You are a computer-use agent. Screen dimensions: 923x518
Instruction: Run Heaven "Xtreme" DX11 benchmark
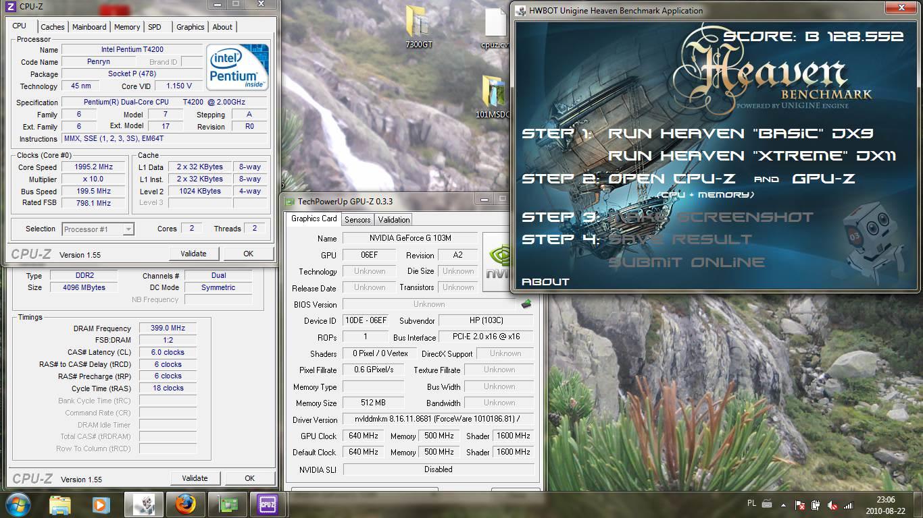point(752,156)
